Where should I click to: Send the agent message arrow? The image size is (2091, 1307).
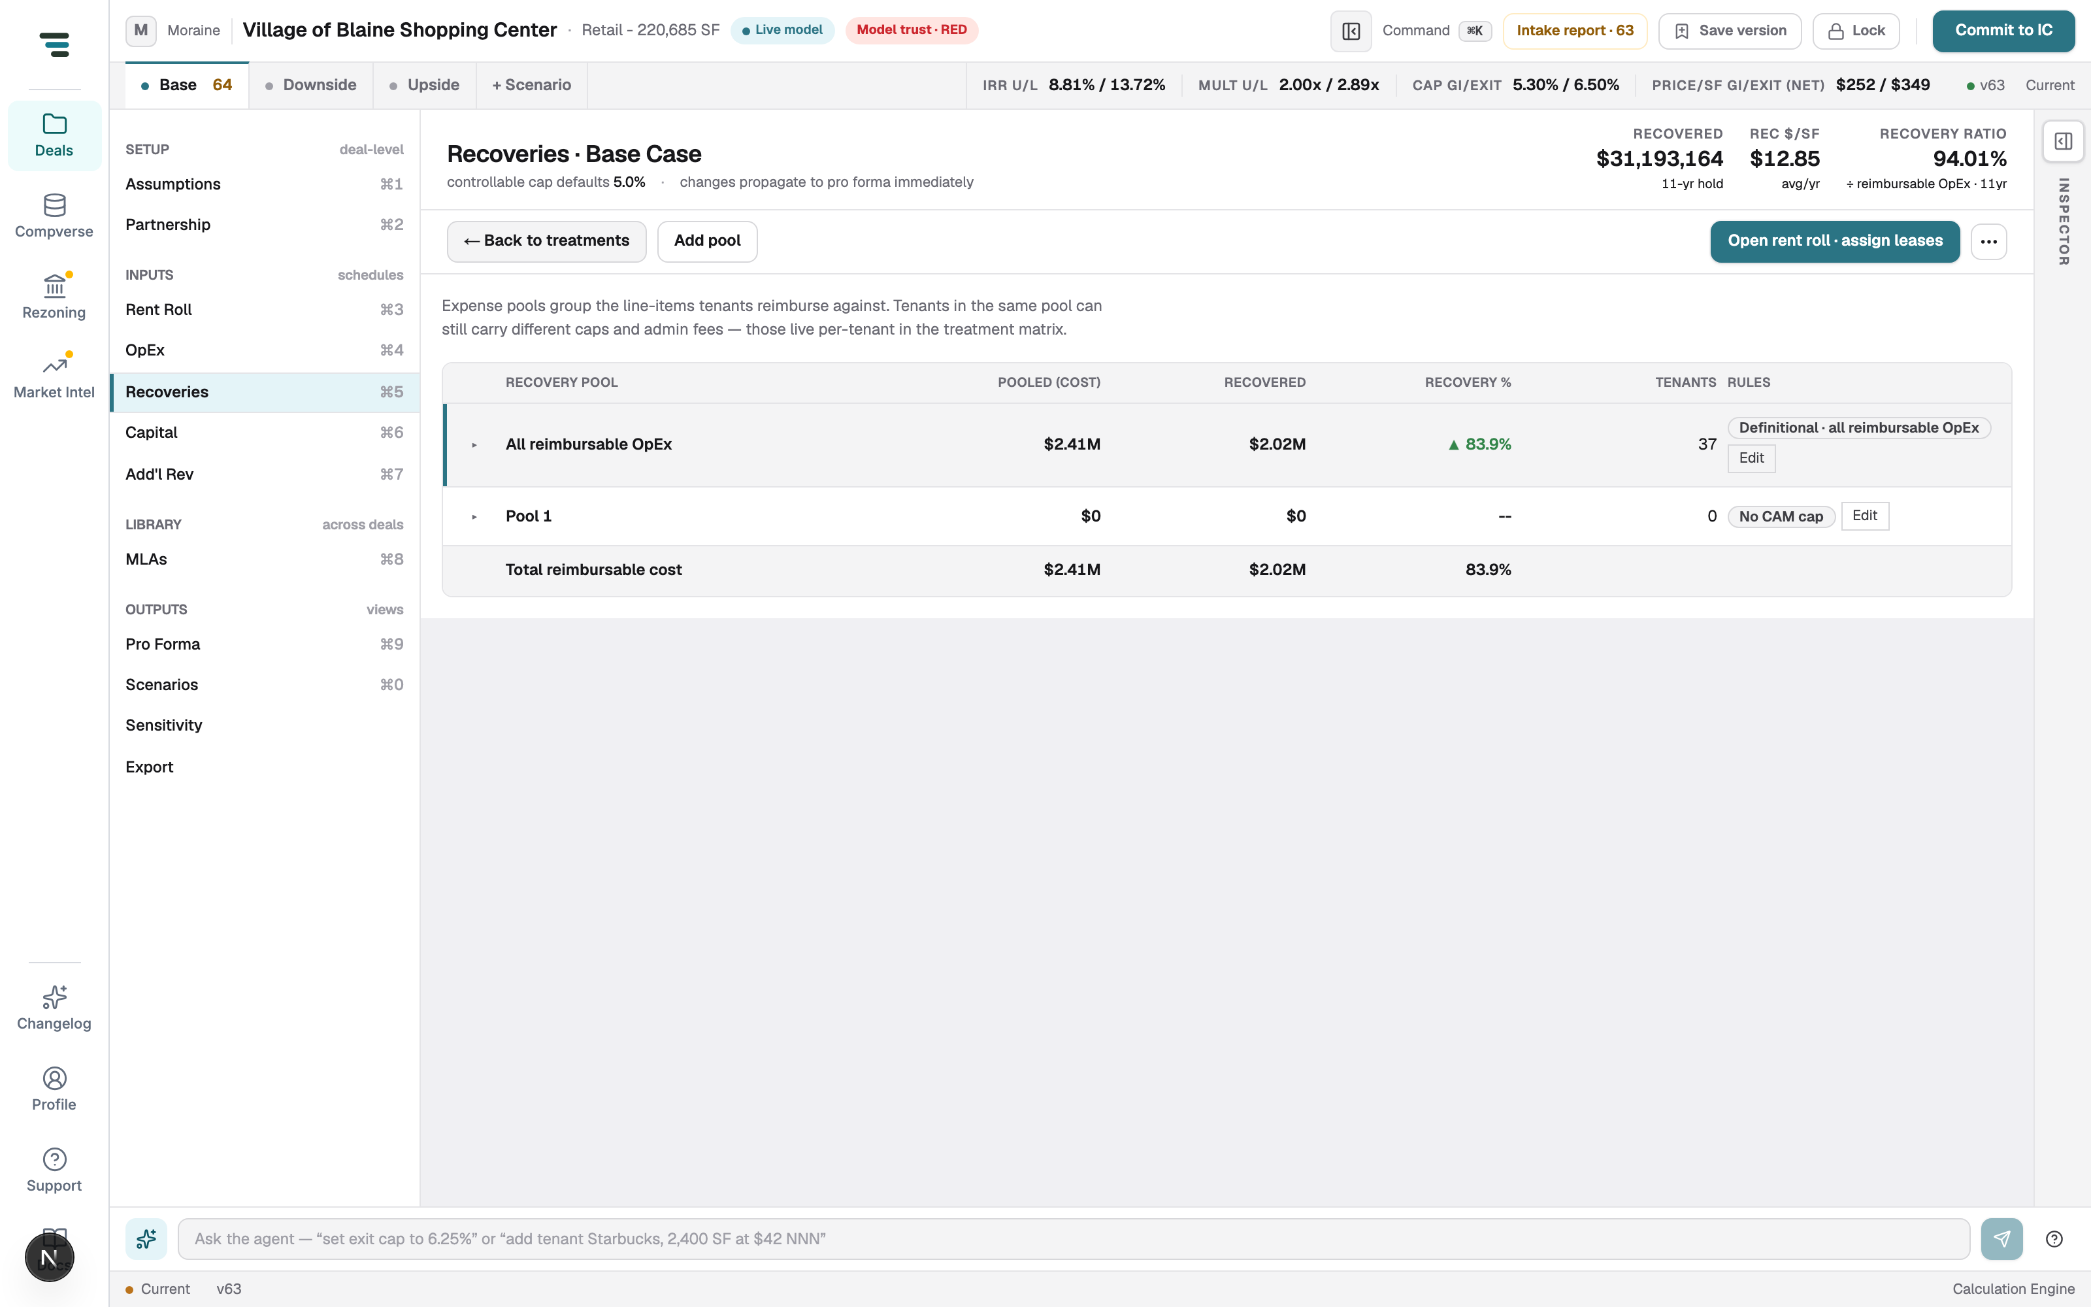(x=2002, y=1239)
